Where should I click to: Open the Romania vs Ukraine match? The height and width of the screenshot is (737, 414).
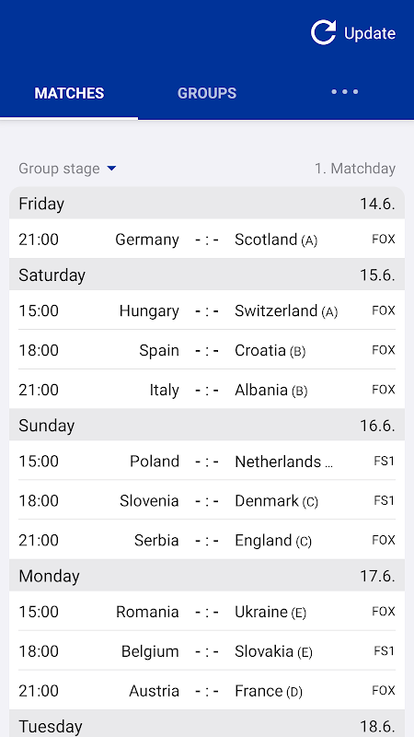pyautogui.click(x=207, y=611)
